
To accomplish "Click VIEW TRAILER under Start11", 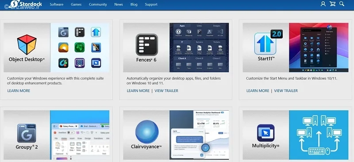I will (286, 91).
